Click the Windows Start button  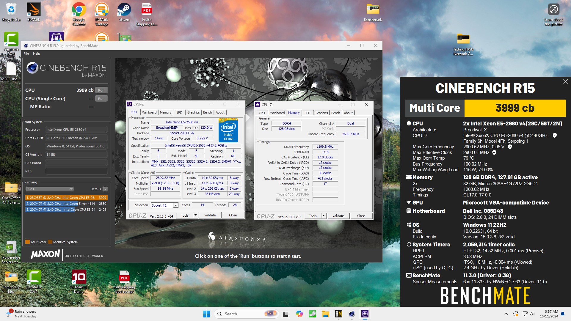[x=206, y=314]
